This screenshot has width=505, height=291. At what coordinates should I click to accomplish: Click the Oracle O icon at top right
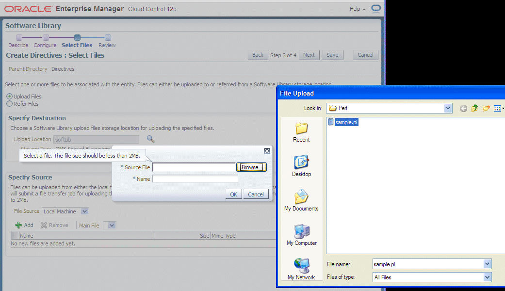pyautogui.click(x=376, y=8)
